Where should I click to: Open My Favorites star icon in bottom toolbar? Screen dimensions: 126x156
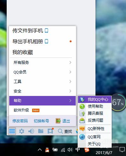click(x=51, y=131)
